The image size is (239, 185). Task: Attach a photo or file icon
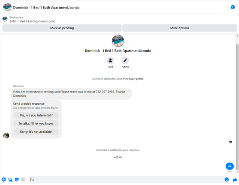pos(11,179)
